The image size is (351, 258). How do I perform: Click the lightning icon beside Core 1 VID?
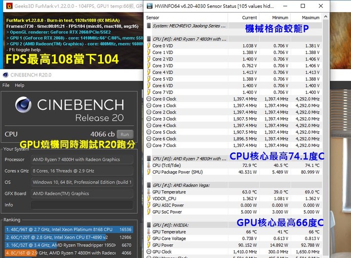149,52
